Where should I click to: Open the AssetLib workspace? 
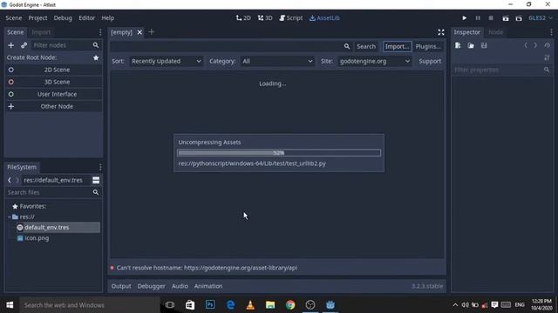324,17
